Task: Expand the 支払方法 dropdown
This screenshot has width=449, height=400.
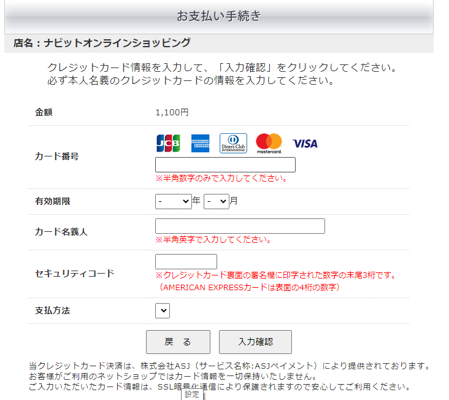Action: pyautogui.click(x=162, y=311)
